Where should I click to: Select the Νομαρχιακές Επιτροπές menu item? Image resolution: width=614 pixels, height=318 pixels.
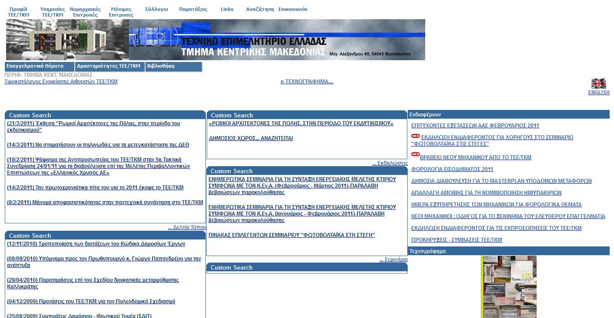[x=85, y=12]
